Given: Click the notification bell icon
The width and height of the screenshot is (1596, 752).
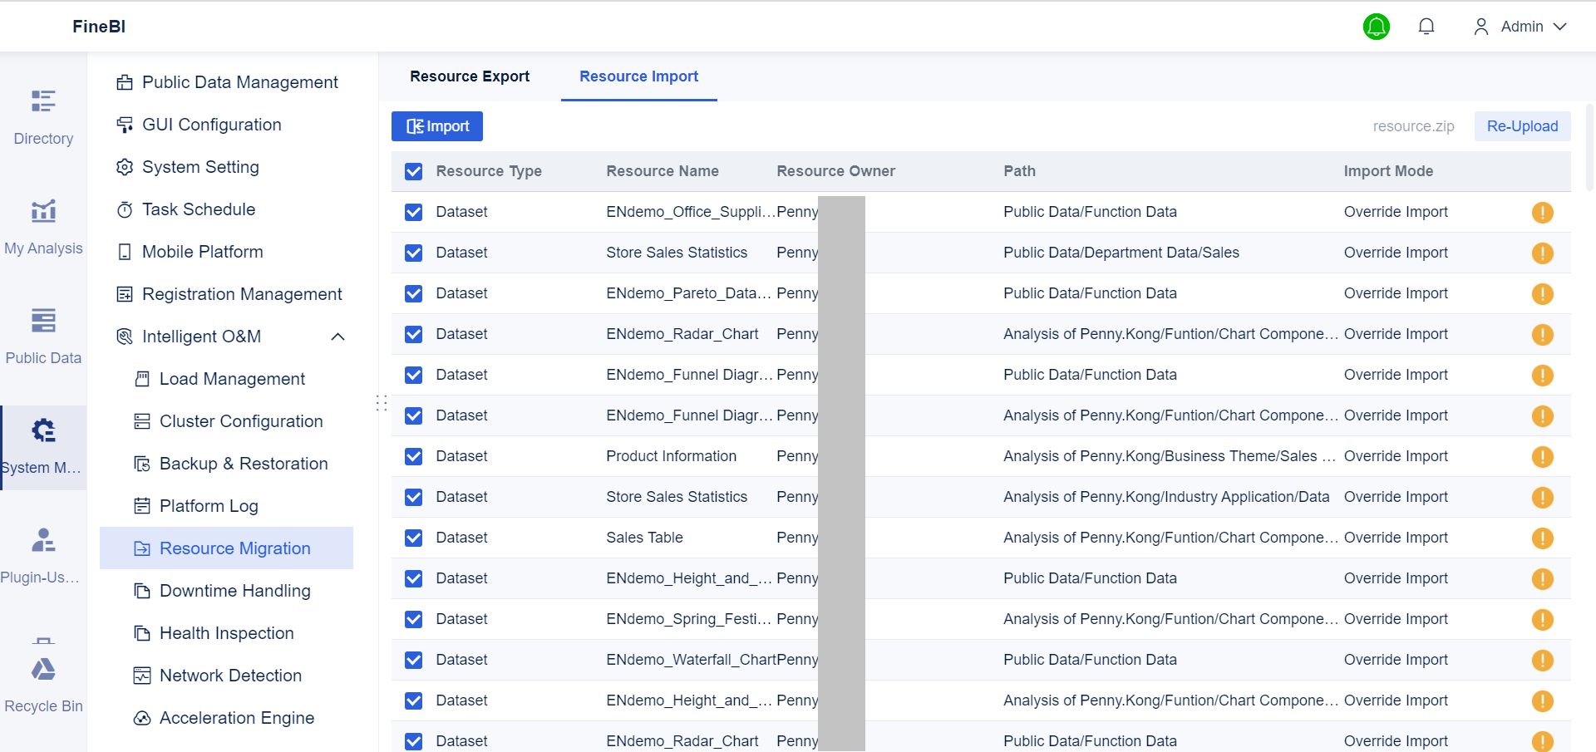Looking at the screenshot, I should pos(1427,26).
